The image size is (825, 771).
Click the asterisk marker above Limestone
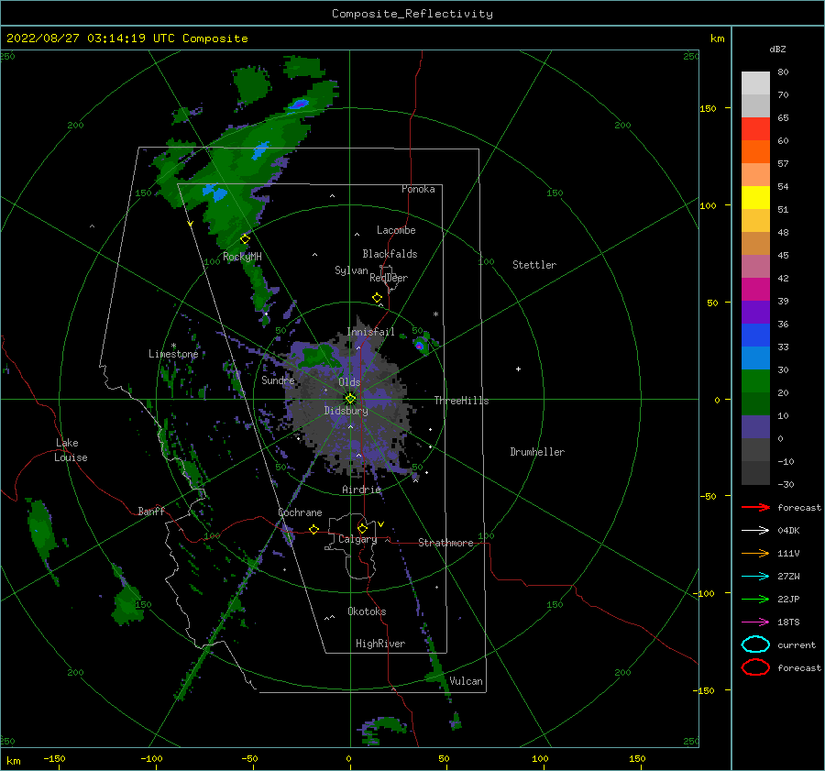click(173, 346)
